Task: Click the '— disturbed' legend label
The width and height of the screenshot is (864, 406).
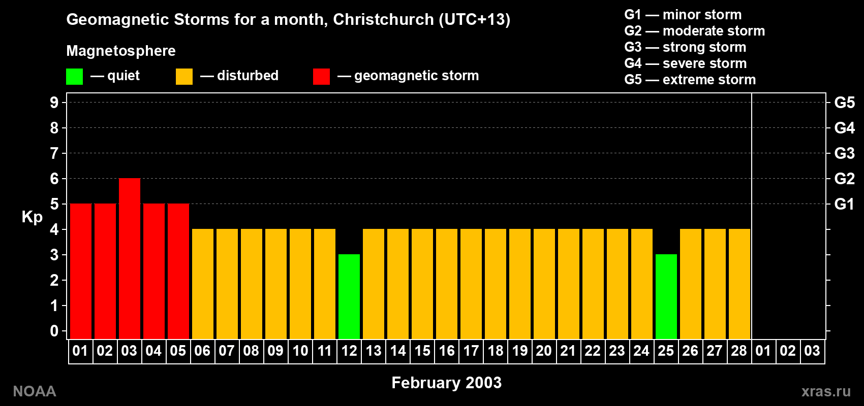Action: pyautogui.click(x=239, y=76)
